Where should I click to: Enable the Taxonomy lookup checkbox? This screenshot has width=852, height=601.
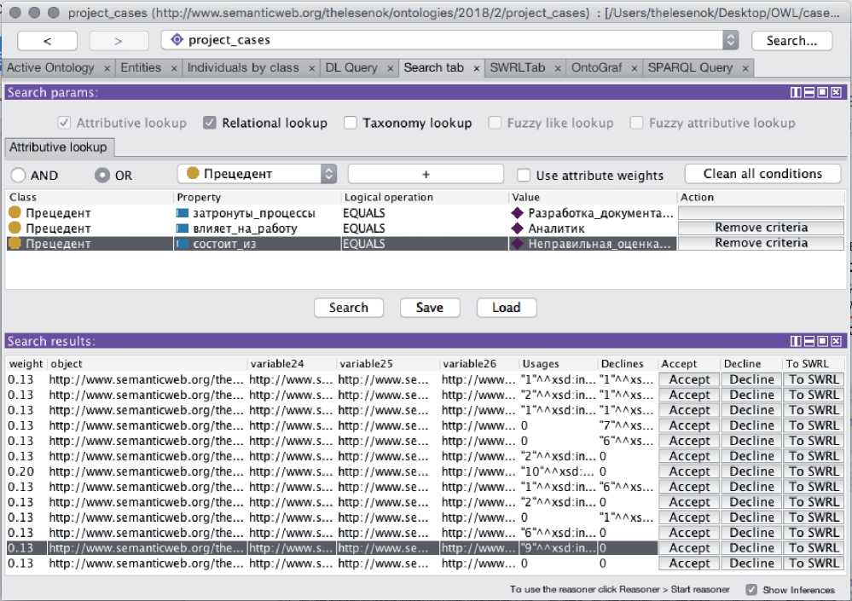point(351,123)
